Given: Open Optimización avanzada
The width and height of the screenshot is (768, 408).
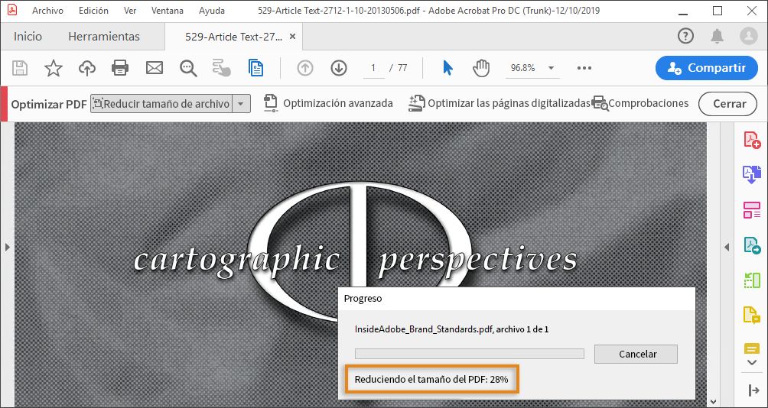Looking at the screenshot, I should pos(328,103).
